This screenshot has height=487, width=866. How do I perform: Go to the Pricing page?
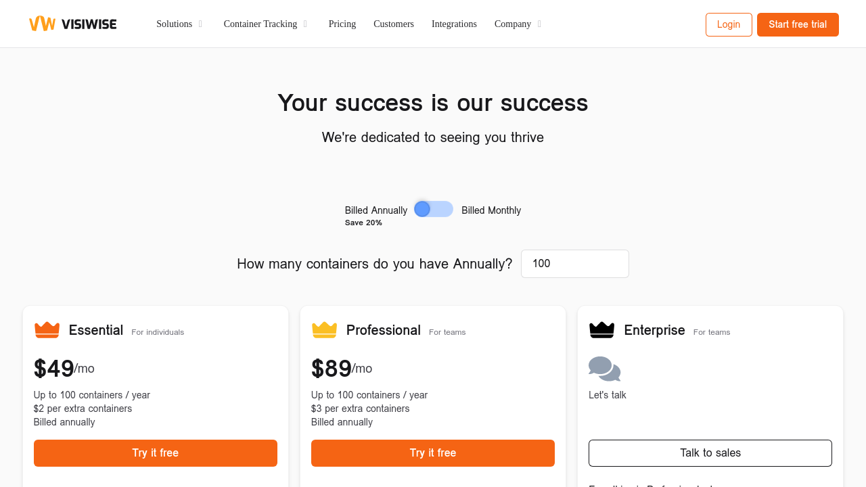click(x=342, y=24)
